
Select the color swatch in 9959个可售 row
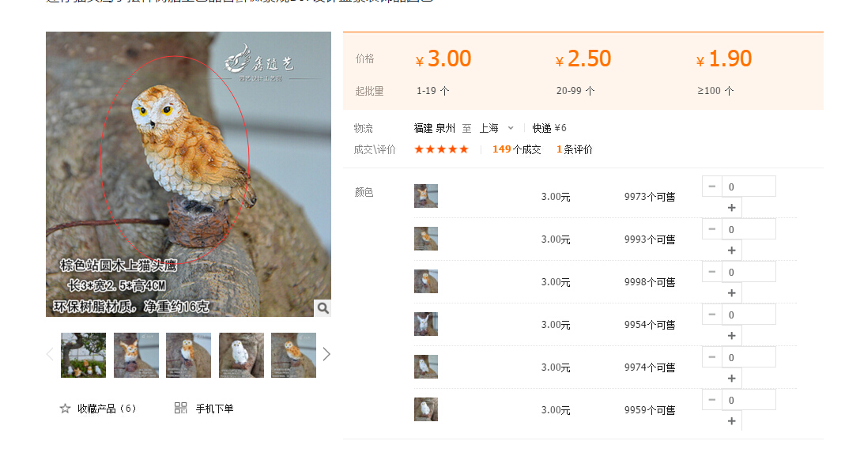tap(426, 409)
